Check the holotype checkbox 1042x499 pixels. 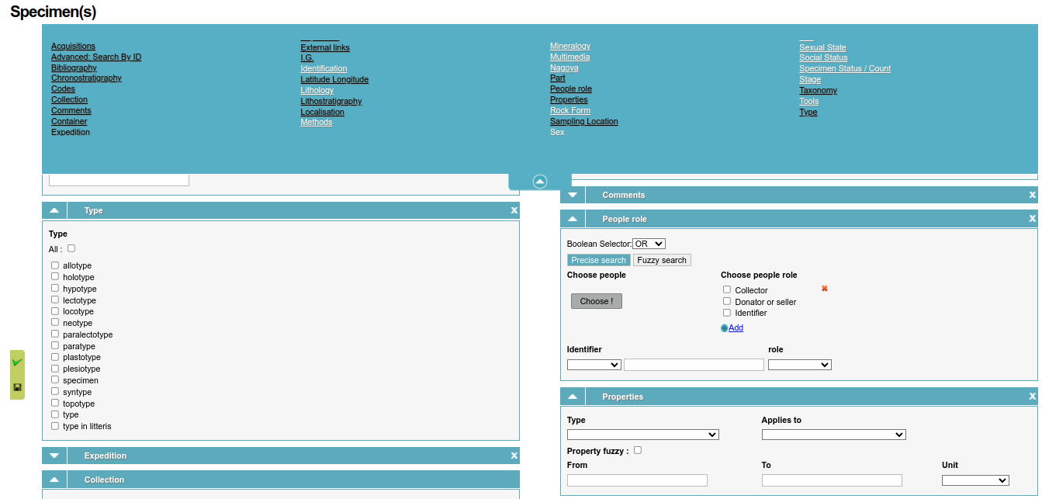54,276
